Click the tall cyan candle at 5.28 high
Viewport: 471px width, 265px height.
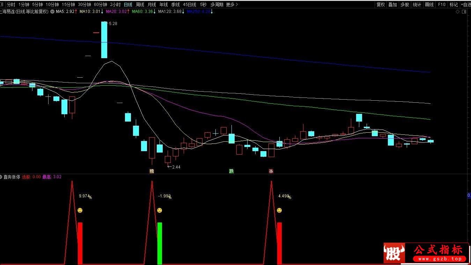click(x=104, y=40)
